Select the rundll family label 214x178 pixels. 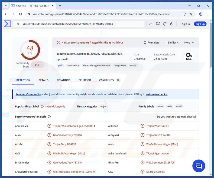179,106
